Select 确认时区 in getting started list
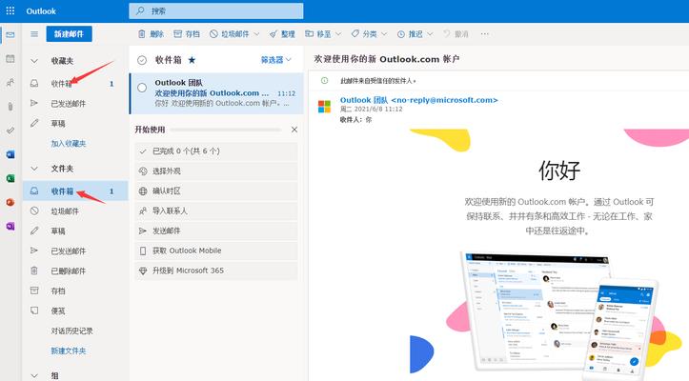The width and height of the screenshot is (689, 381). point(216,191)
